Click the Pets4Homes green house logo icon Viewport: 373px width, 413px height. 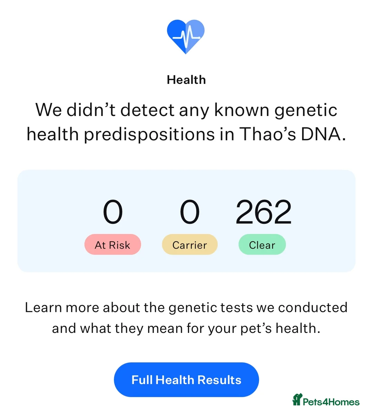coord(297,400)
